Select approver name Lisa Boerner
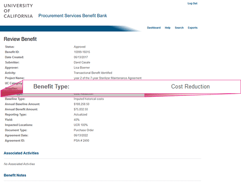The height and width of the screenshot is (183, 241). [81, 68]
